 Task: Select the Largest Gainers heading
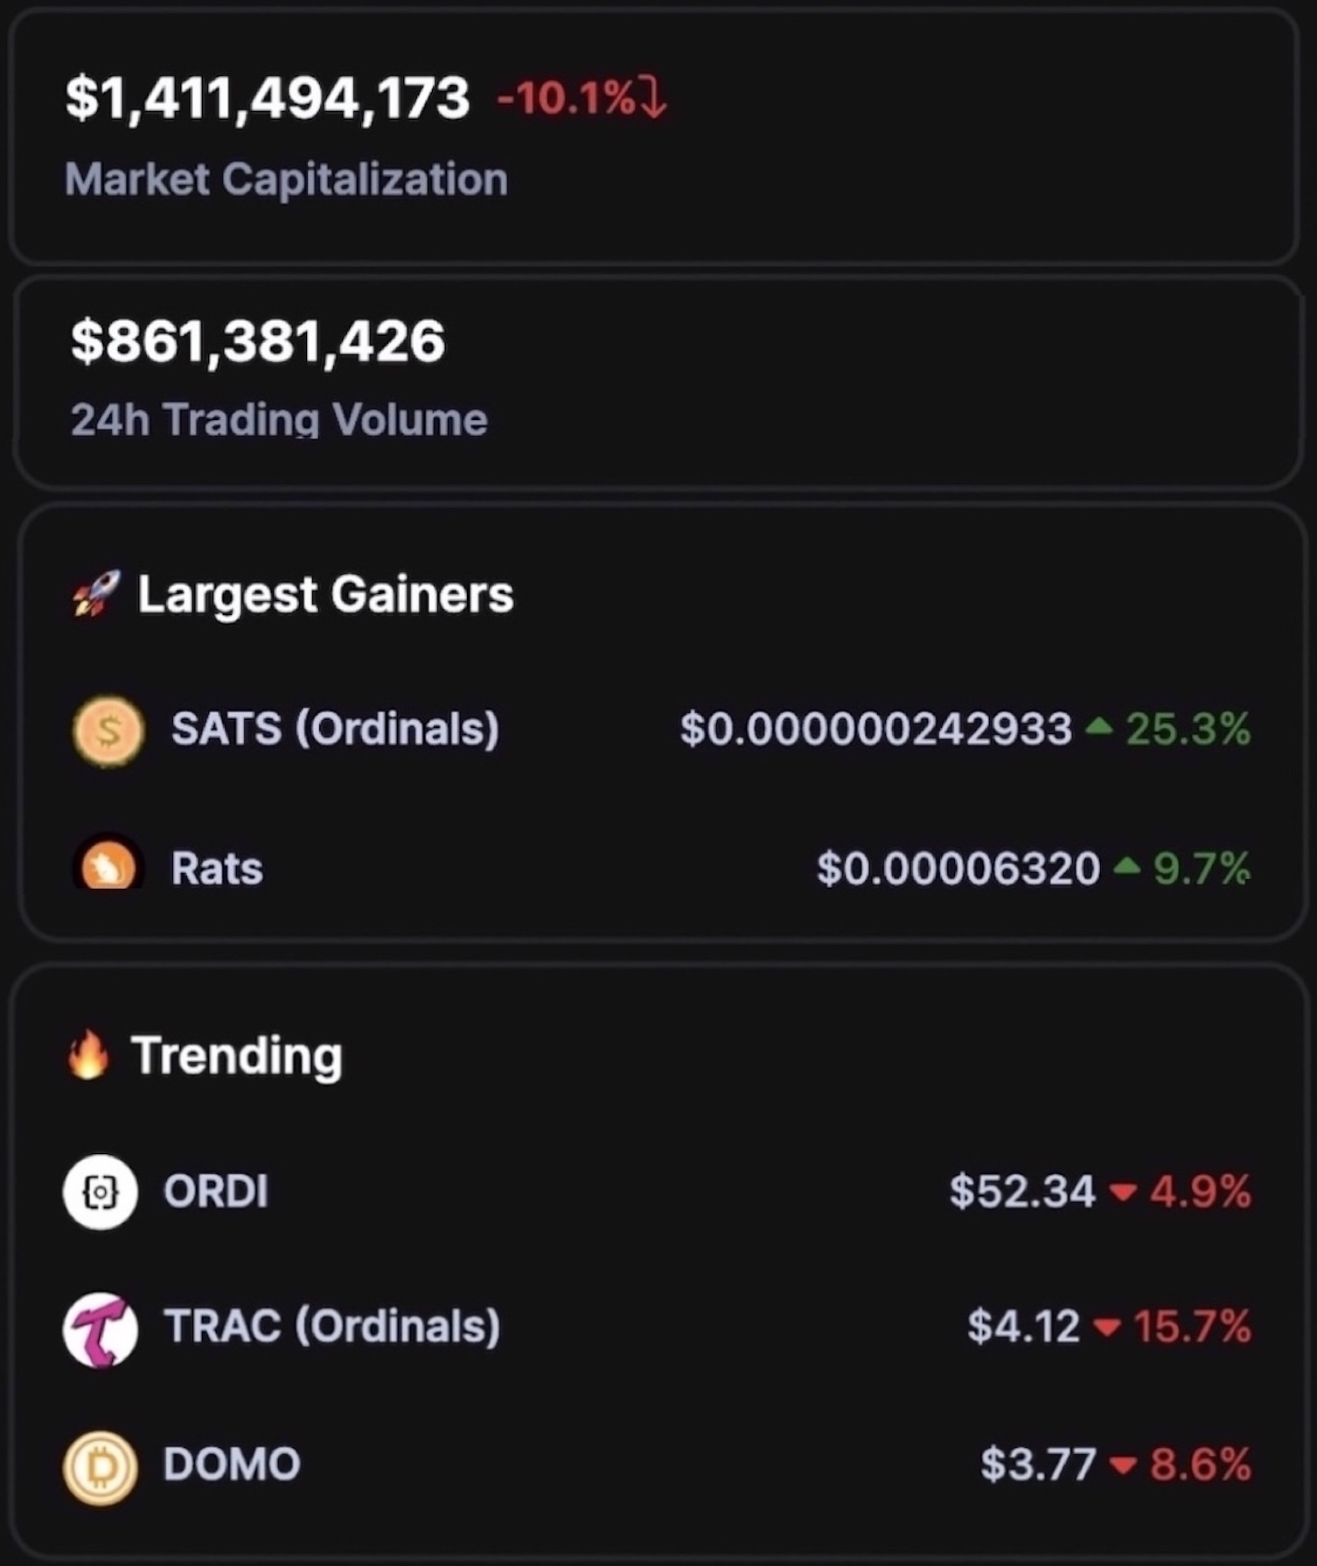325,596
